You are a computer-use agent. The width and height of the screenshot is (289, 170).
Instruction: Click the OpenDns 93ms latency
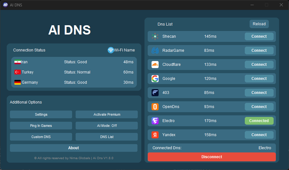click(209, 107)
